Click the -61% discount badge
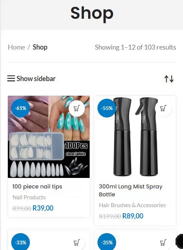The height and width of the screenshot is (250, 183). (x=21, y=108)
